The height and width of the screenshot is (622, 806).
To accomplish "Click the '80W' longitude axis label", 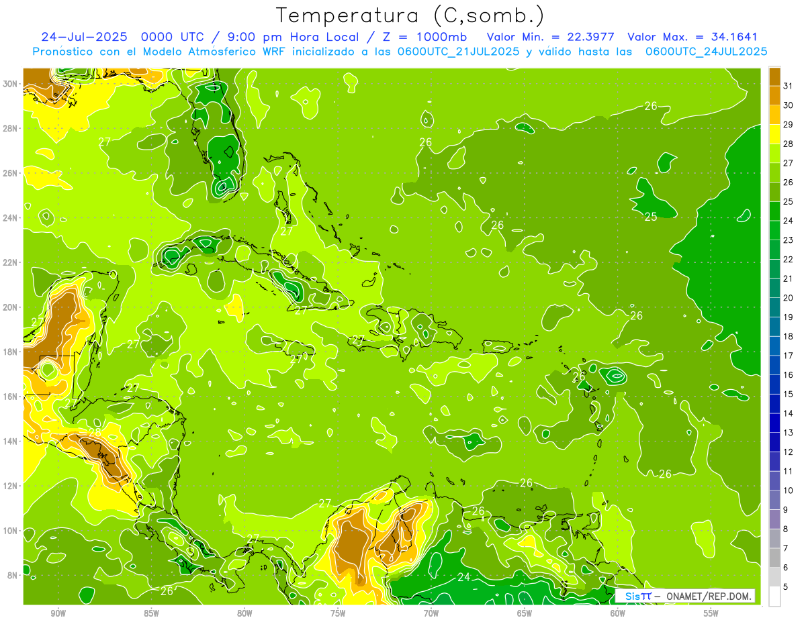I will click(x=244, y=613).
